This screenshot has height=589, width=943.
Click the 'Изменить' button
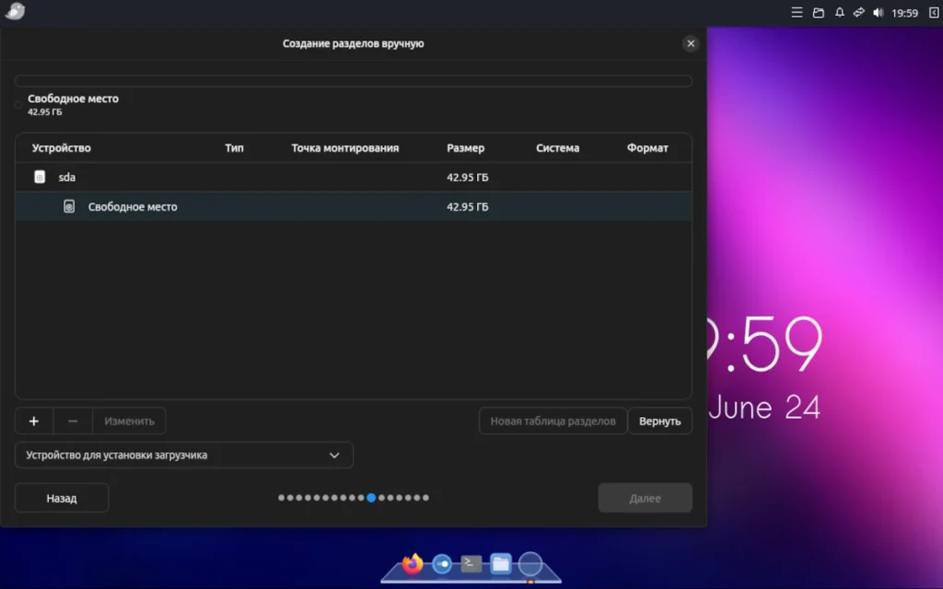pyautogui.click(x=129, y=421)
